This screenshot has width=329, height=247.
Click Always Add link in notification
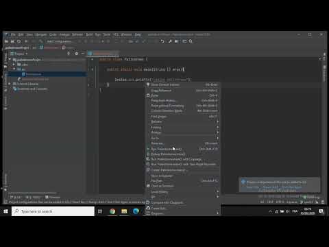(271, 187)
